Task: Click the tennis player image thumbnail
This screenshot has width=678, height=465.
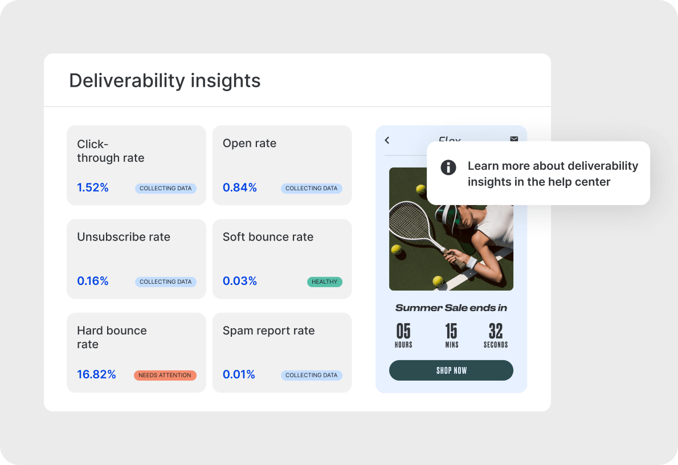Action: [x=451, y=229]
